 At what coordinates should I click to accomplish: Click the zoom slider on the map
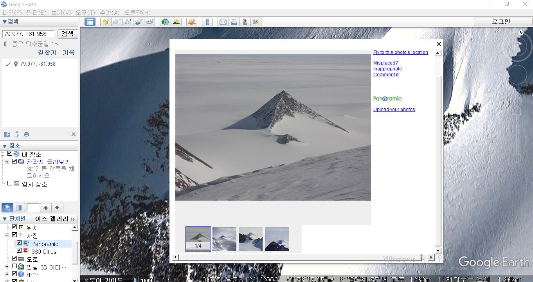517,129
